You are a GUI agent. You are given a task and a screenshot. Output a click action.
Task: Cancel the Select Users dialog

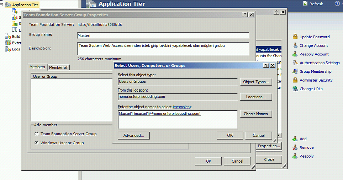click(x=259, y=136)
